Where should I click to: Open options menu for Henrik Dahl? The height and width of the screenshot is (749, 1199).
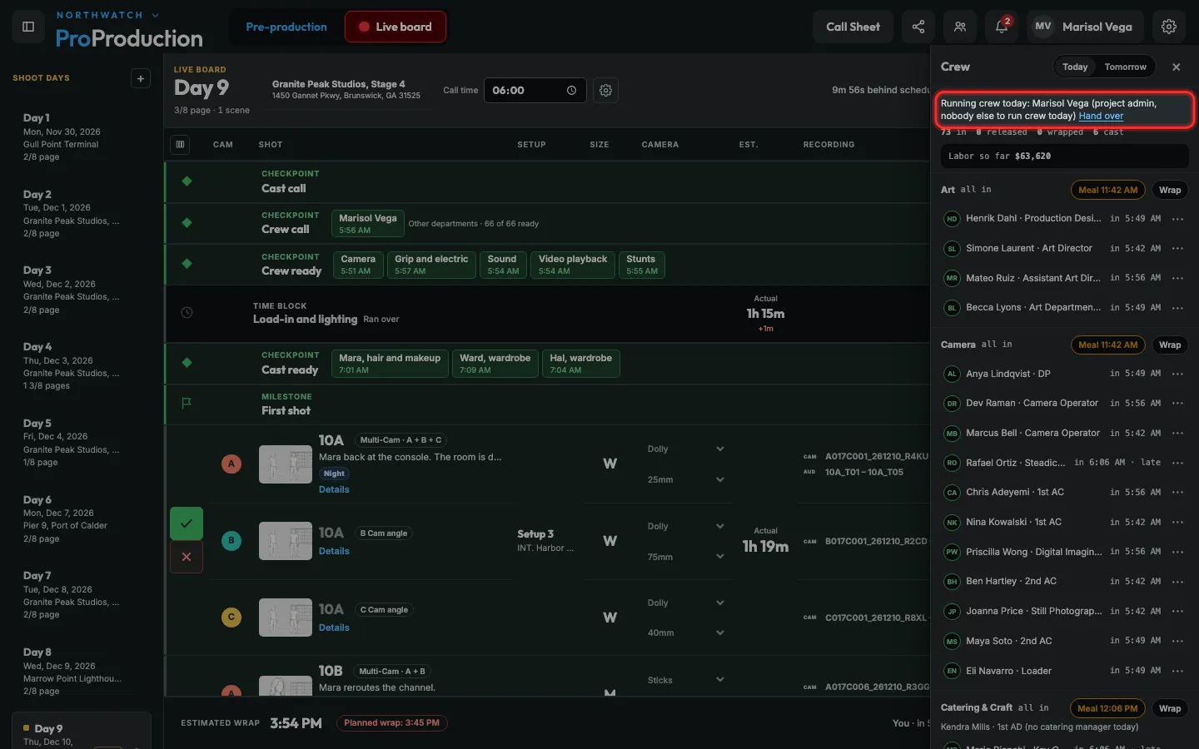tap(1177, 219)
